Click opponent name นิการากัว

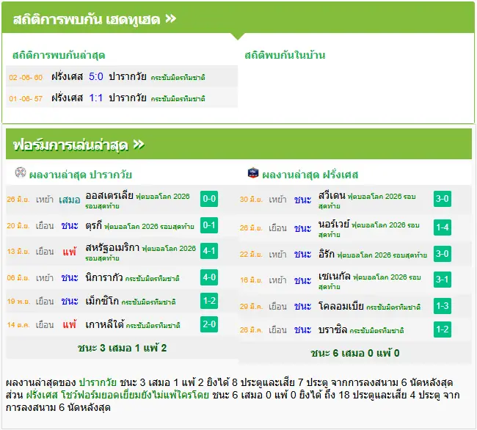point(104,277)
